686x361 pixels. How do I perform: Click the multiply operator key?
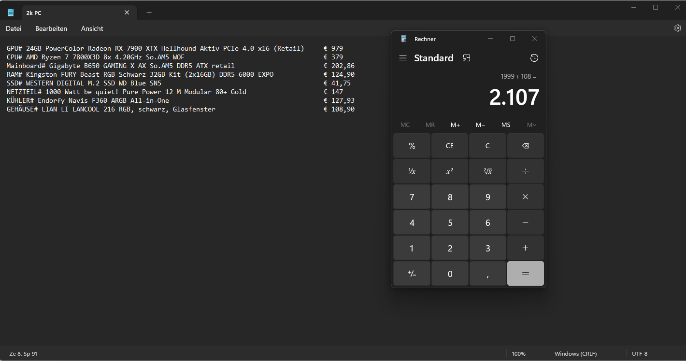[x=526, y=197]
